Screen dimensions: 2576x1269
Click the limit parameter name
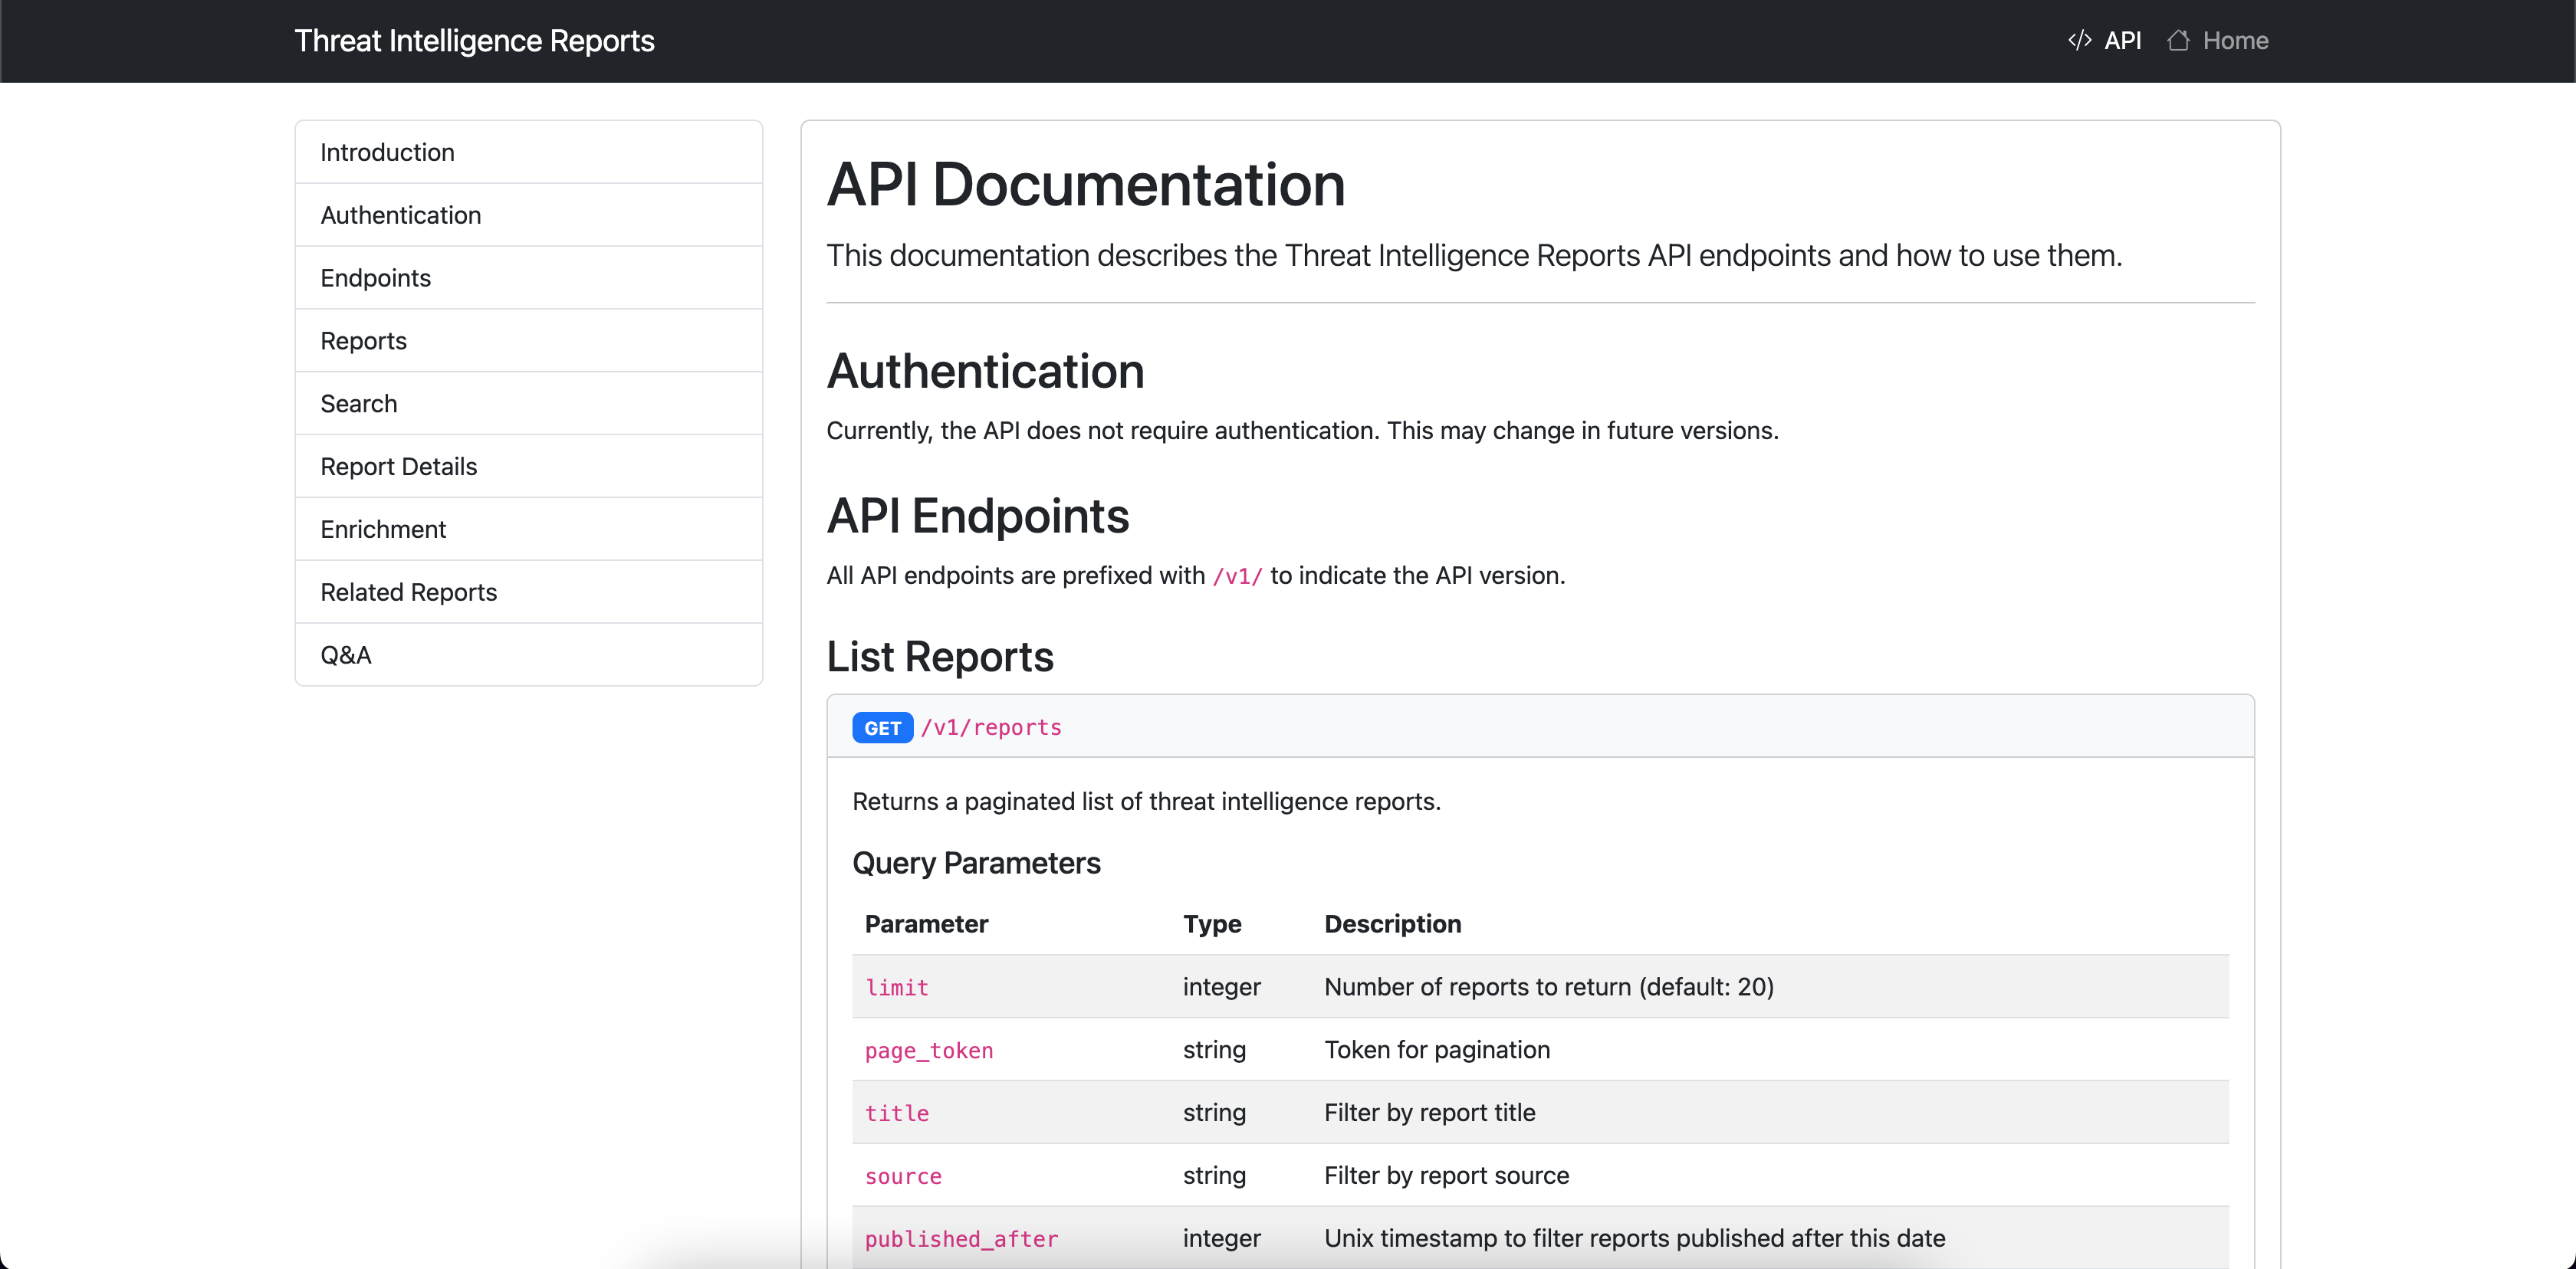click(896, 987)
